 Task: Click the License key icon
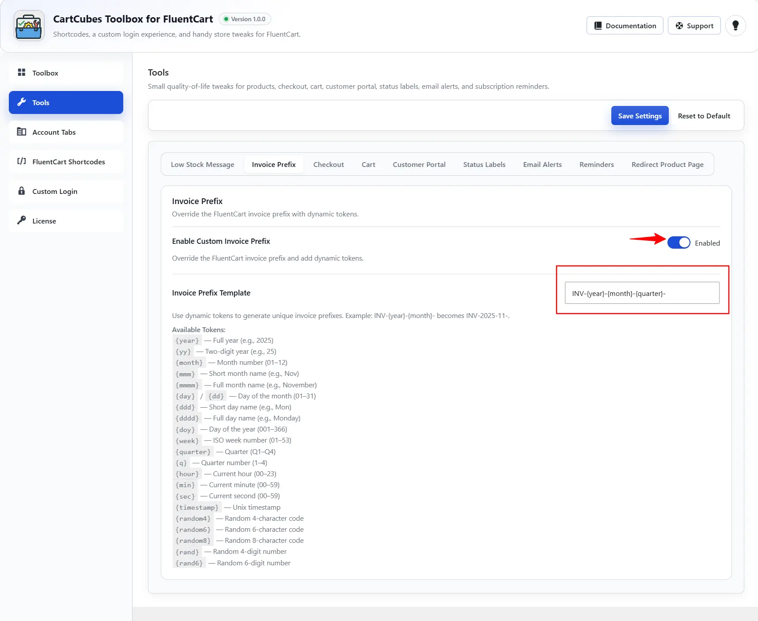[x=21, y=220]
